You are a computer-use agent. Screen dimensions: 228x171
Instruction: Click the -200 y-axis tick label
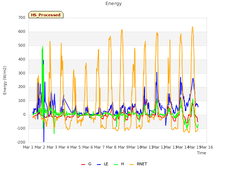point(21,142)
